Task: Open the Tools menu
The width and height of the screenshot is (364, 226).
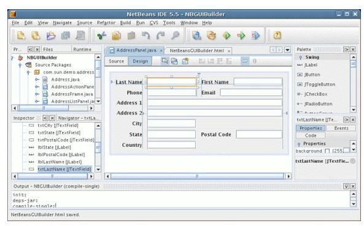Action: 169,23
